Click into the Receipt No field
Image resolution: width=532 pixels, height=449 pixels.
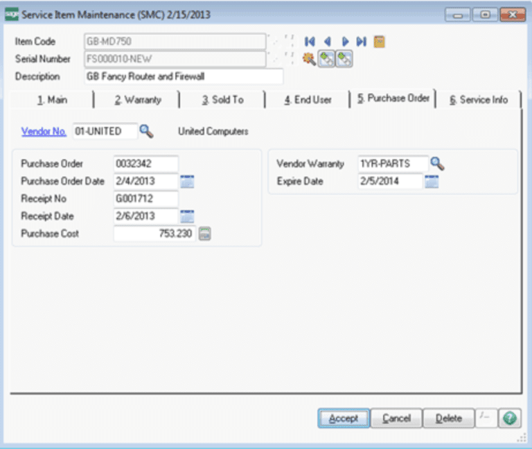[146, 199]
